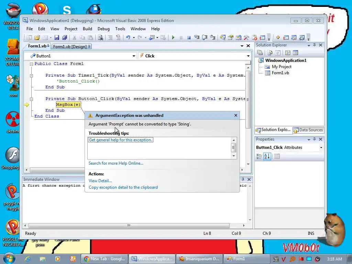This screenshot has width=352, height=264.
Task: Click the Immediate Window horizontal scrollbar thumb
Action: coord(129,225)
